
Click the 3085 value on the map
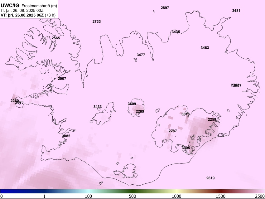click(66, 136)
